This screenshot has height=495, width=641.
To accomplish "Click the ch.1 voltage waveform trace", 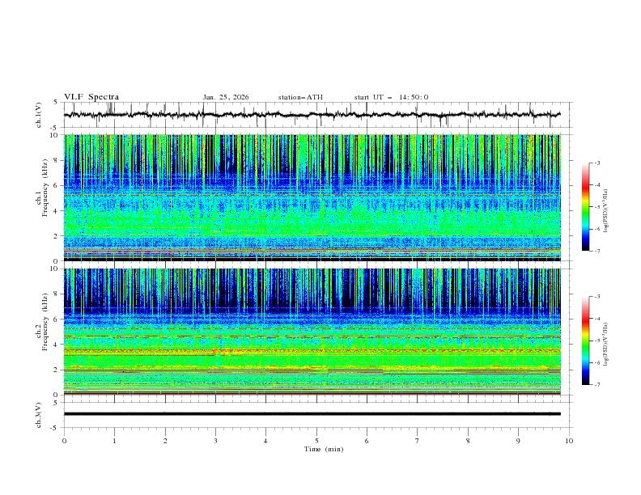I will coord(312,115).
